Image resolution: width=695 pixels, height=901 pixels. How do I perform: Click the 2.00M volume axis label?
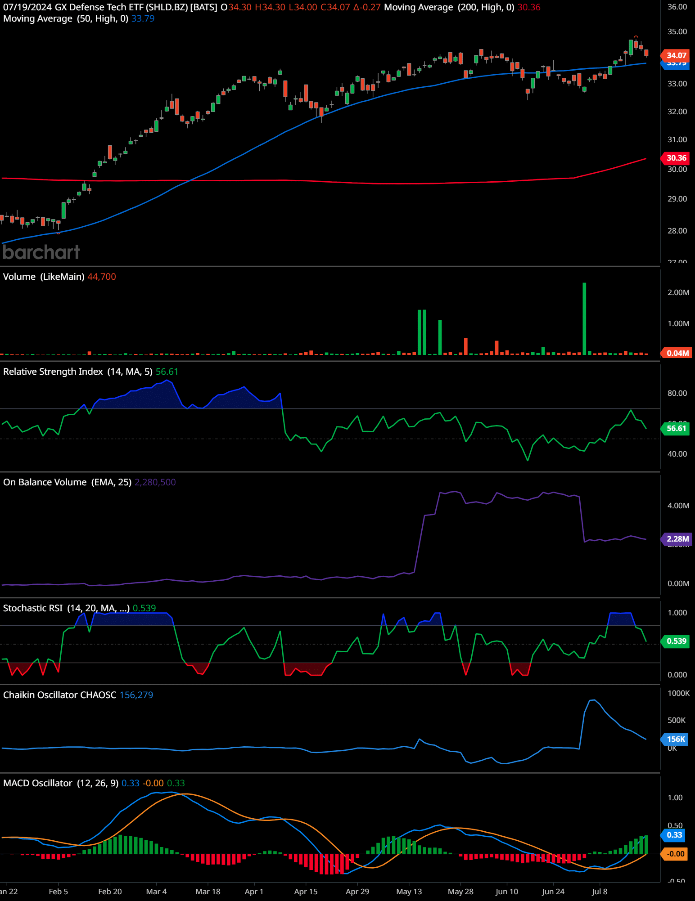[678, 292]
